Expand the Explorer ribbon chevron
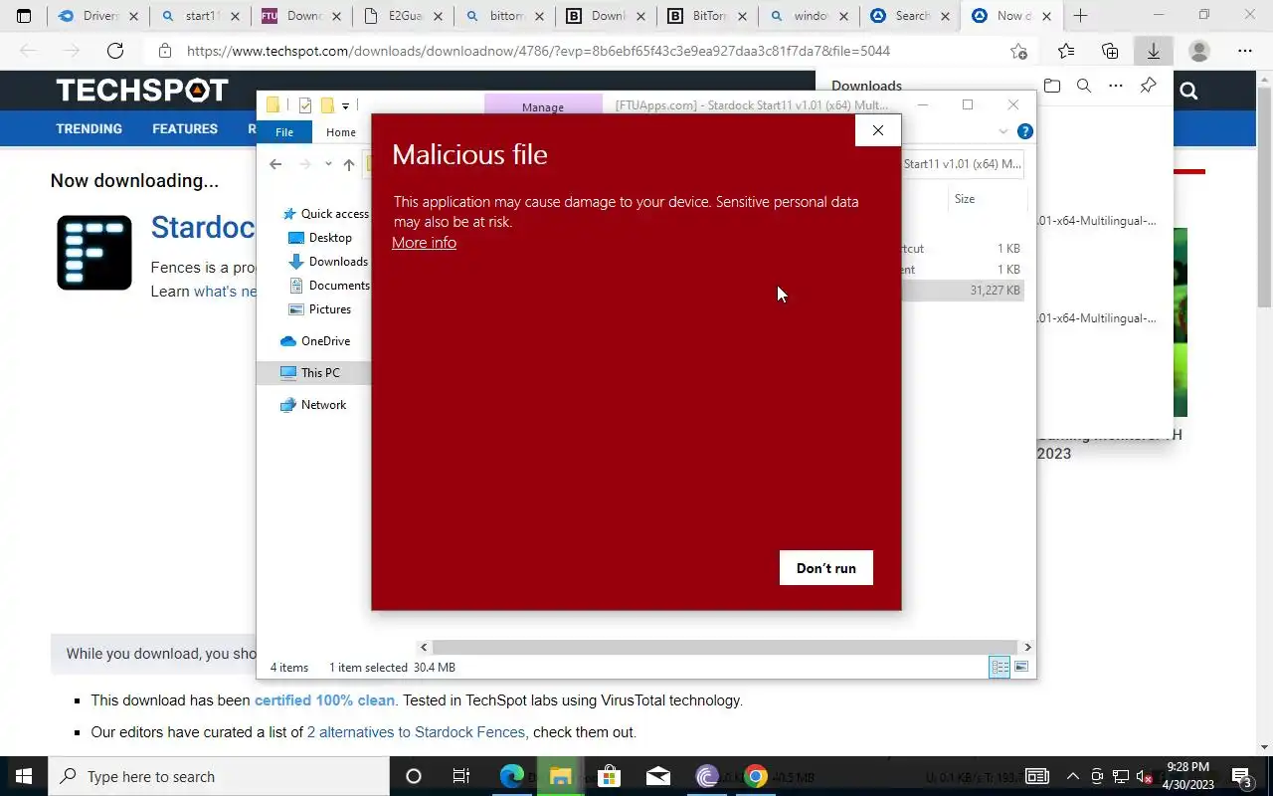 (x=1002, y=131)
